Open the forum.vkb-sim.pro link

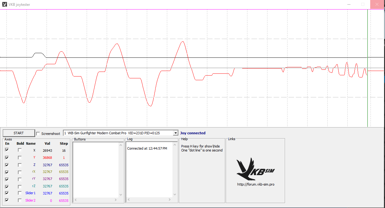255,184
